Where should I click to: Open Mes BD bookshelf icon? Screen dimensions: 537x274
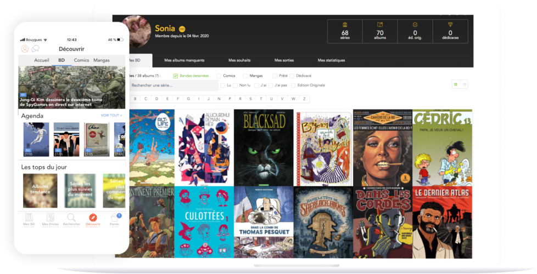pos(29,218)
